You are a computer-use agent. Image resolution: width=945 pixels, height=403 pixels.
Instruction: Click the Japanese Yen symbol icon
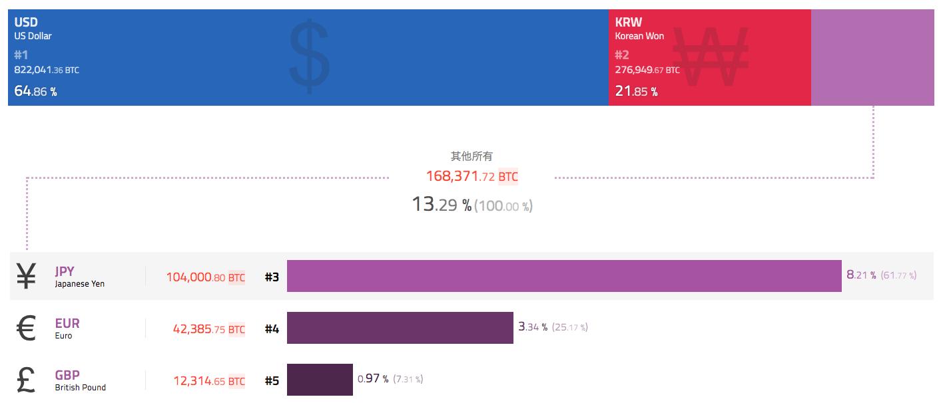click(26, 277)
